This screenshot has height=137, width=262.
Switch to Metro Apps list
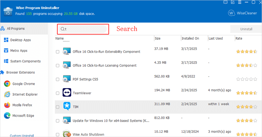tap(19, 51)
